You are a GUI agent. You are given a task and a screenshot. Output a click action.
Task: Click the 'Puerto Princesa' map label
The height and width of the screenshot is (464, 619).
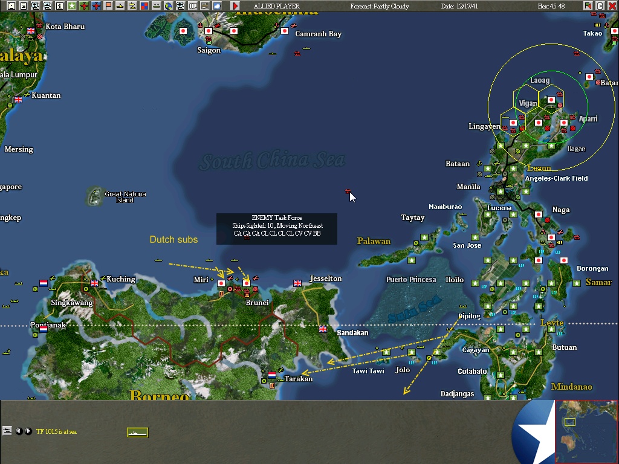click(411, 279)
